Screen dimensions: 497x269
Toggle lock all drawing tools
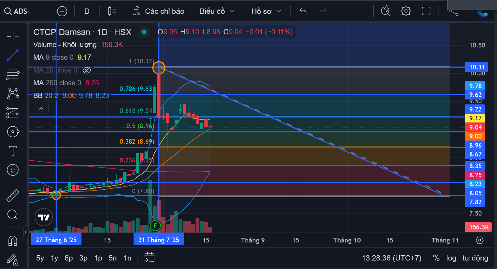[13, 260]
